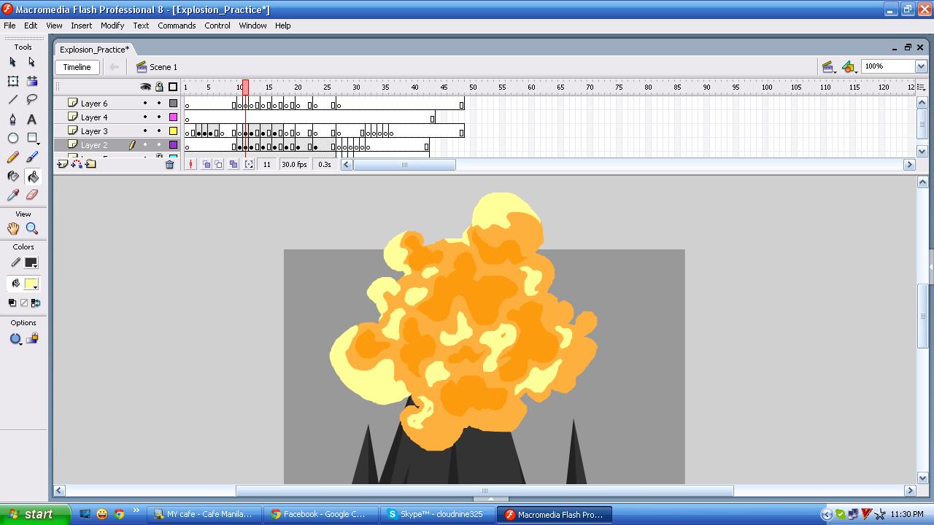Image resolution: width=934 pixels, height=525 pixels.
Task: Select the Paint Bucket tool
Action: [31, 176]
